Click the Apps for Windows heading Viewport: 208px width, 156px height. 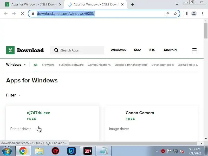coord(32,80)
